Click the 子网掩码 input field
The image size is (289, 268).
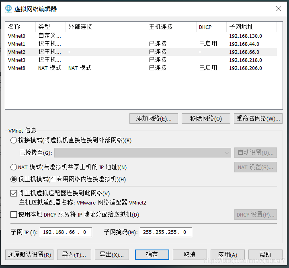coord(166,232)
